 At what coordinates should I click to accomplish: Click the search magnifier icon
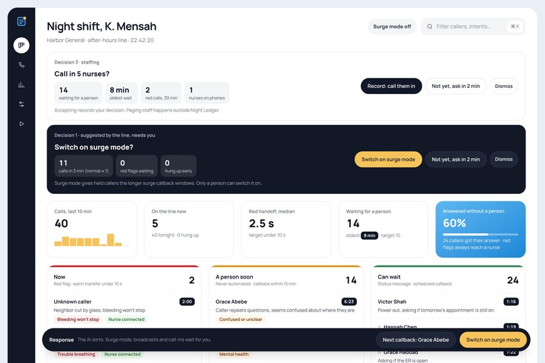[x=429, y=26]
